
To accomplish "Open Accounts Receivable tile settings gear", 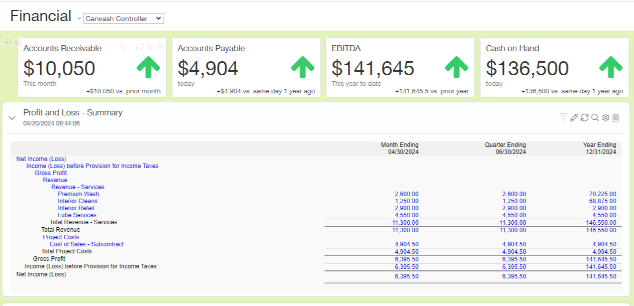I will pyautogui.click(x=150, y=47).
